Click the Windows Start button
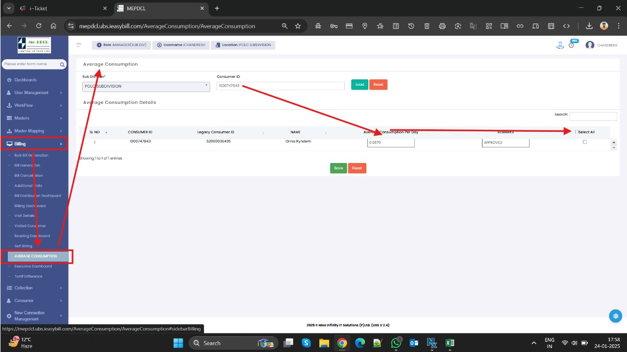Image resolution: width=627 pixels, height=352 pixels. [x=178, y=343]
